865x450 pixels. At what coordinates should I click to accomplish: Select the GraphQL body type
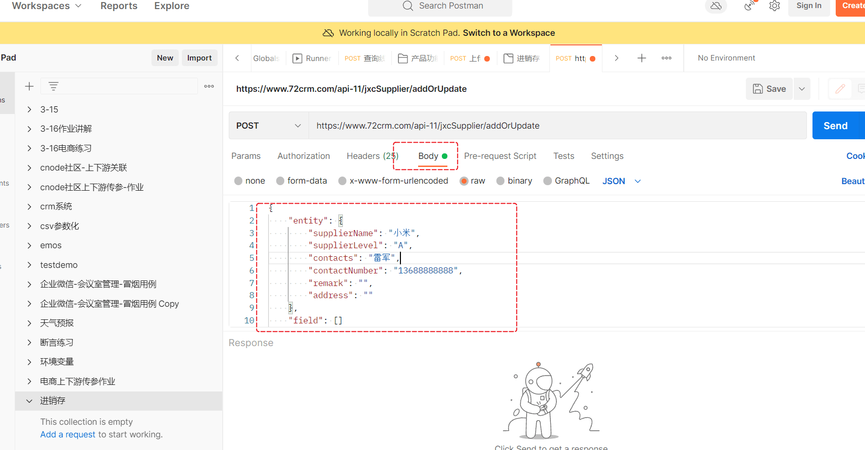[547, 181]
